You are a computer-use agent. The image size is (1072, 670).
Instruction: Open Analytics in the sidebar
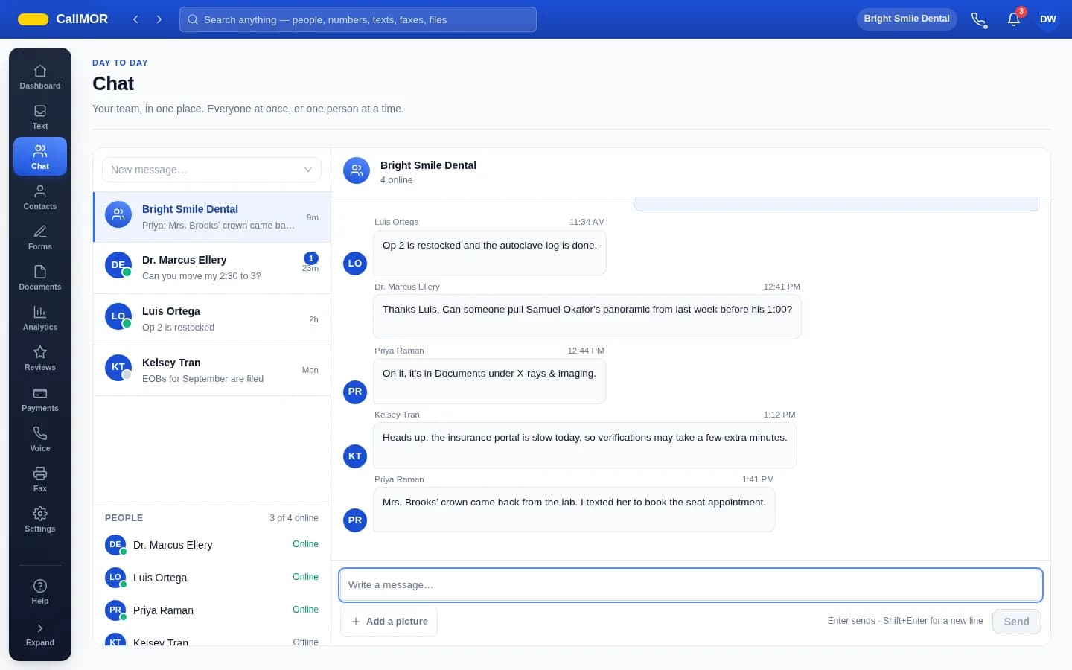tap(40, 318)
